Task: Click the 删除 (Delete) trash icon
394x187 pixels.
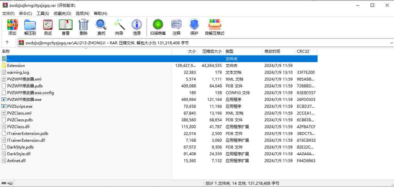Action: (x=84, y=24)
